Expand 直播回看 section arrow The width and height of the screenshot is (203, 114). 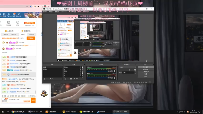[30, 31]
